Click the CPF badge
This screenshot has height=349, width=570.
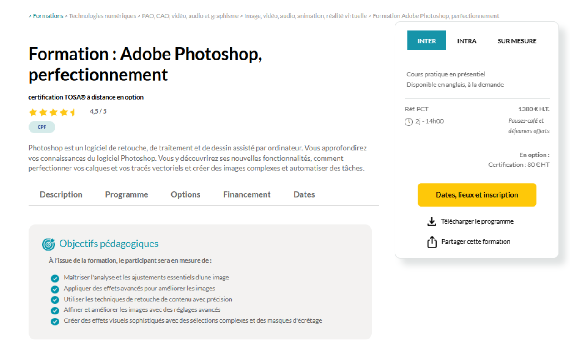[42, 127]
